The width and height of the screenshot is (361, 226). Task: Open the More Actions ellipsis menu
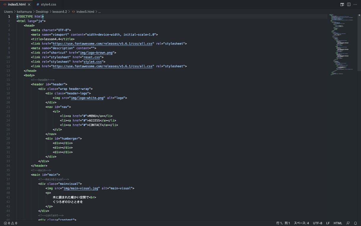[355, 4]
